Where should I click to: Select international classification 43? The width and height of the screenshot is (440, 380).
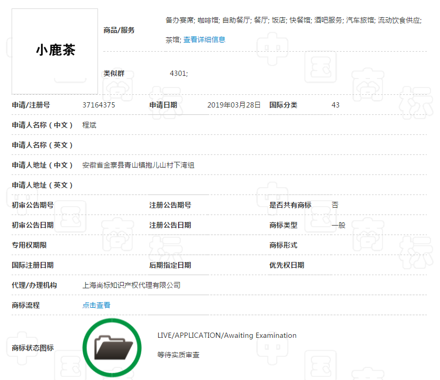coord(337,105)
